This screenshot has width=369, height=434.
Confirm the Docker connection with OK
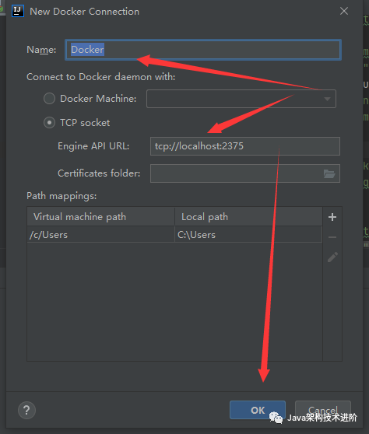click(x=258, y=410)
